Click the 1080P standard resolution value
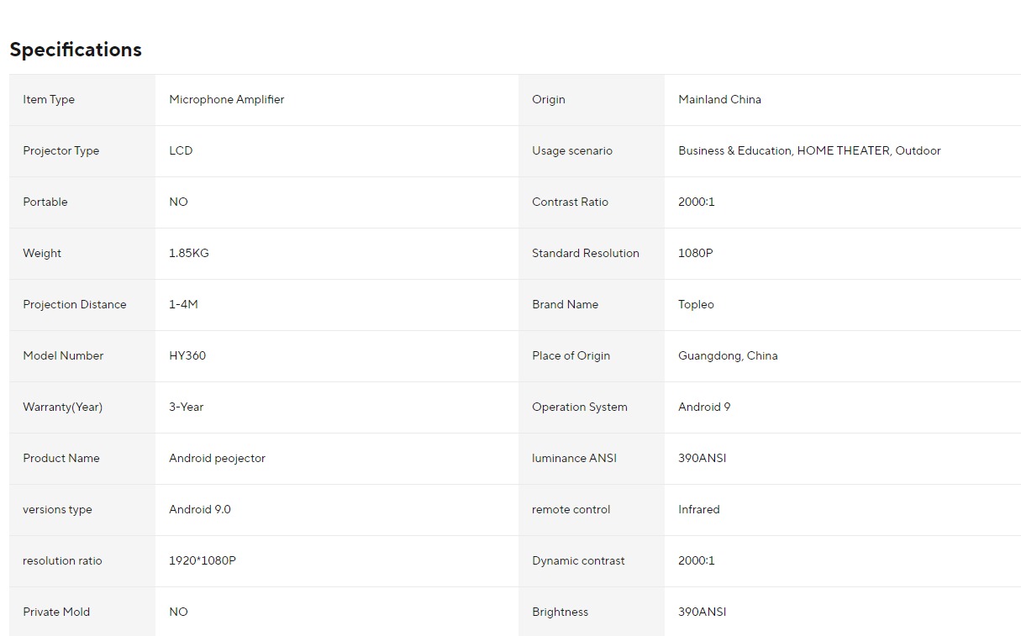Viewport: 1021px width, 636px height. 695,253
